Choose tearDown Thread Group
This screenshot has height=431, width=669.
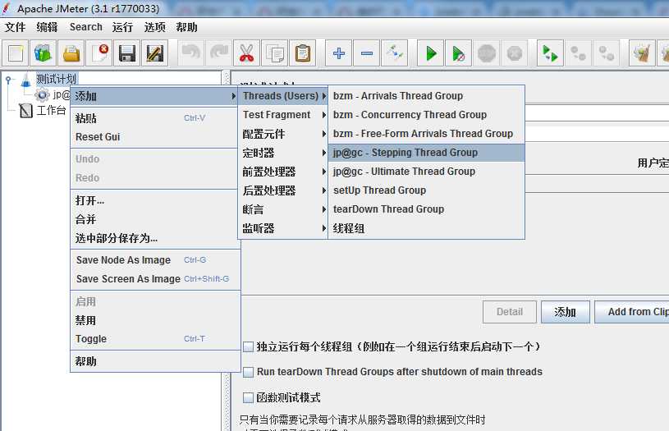426,209
